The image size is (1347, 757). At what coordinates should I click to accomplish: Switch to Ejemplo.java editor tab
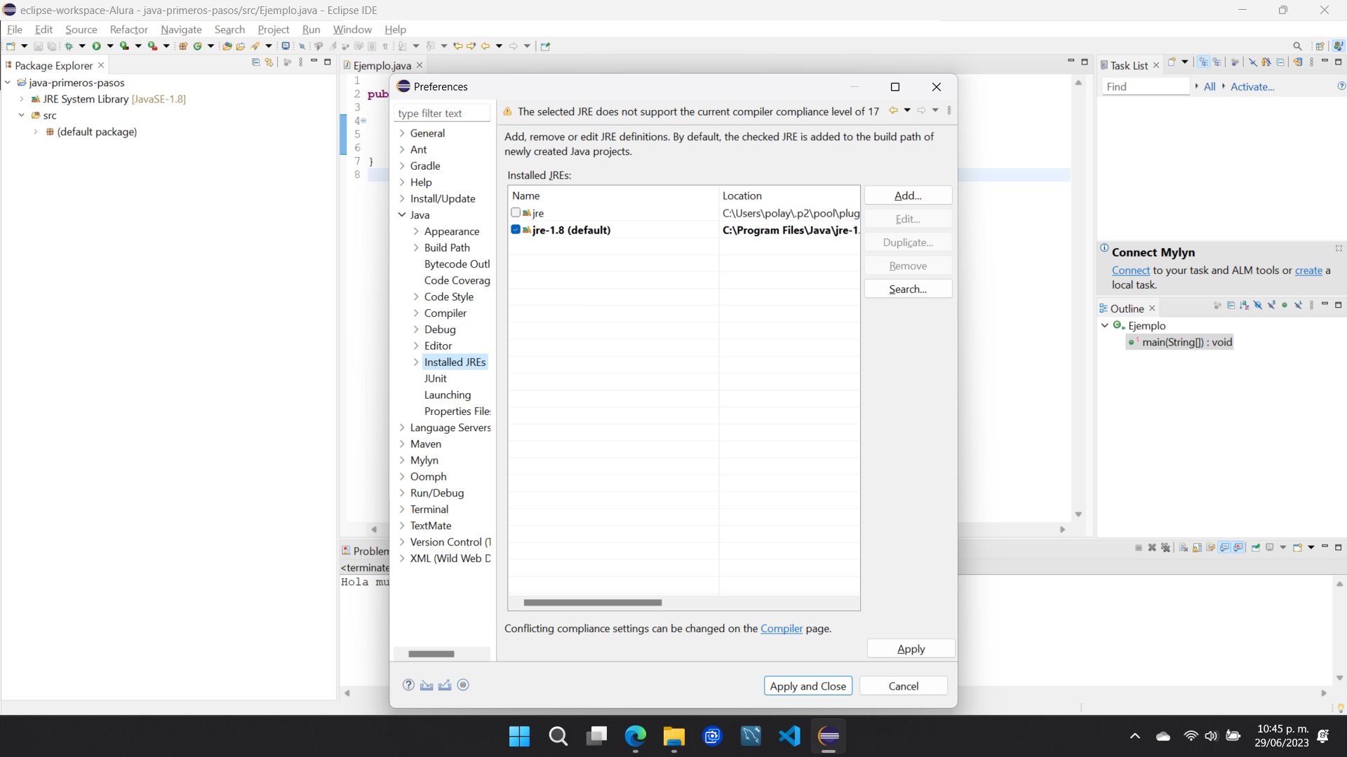(382, 65)
